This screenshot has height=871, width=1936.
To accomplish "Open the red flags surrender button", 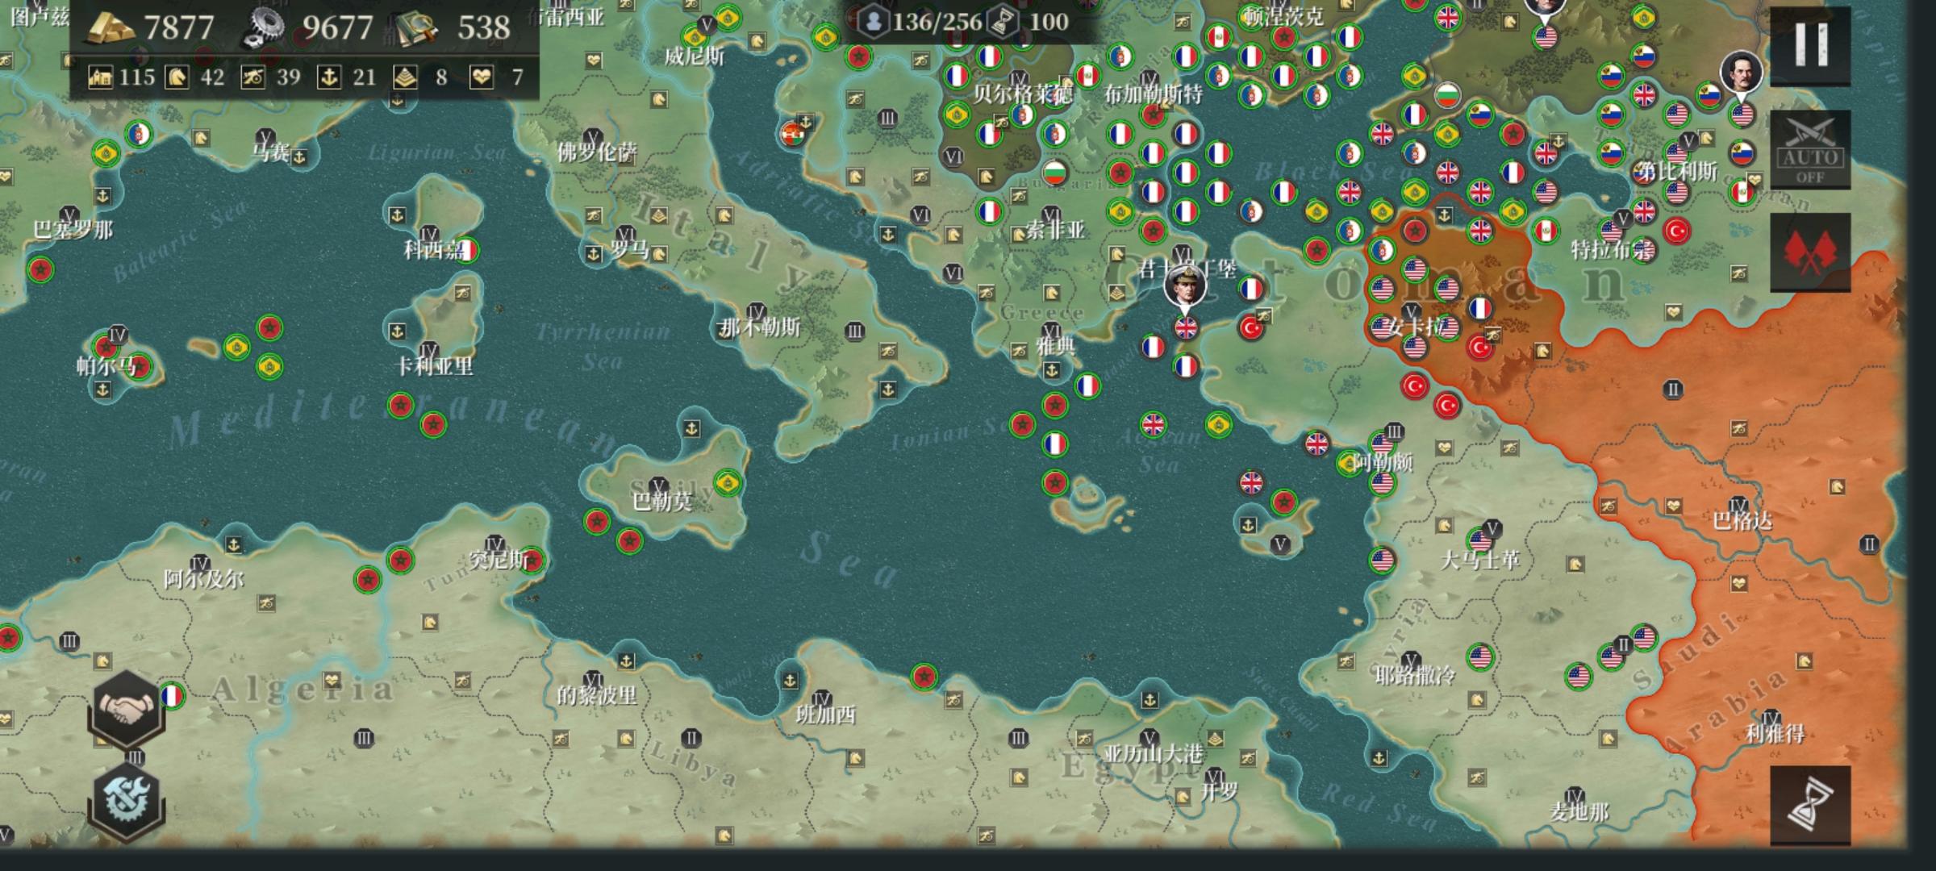I will click(1809, 252).
